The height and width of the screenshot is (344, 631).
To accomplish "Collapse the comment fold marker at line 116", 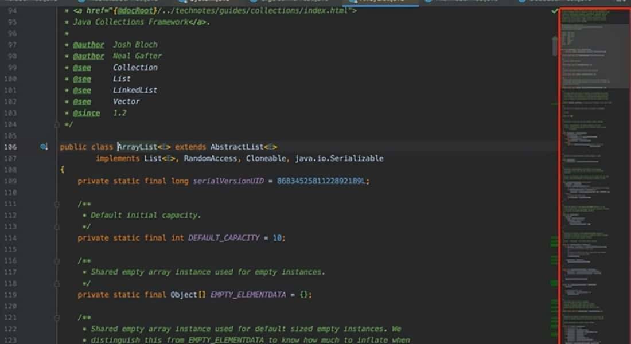I will [57, 261].
